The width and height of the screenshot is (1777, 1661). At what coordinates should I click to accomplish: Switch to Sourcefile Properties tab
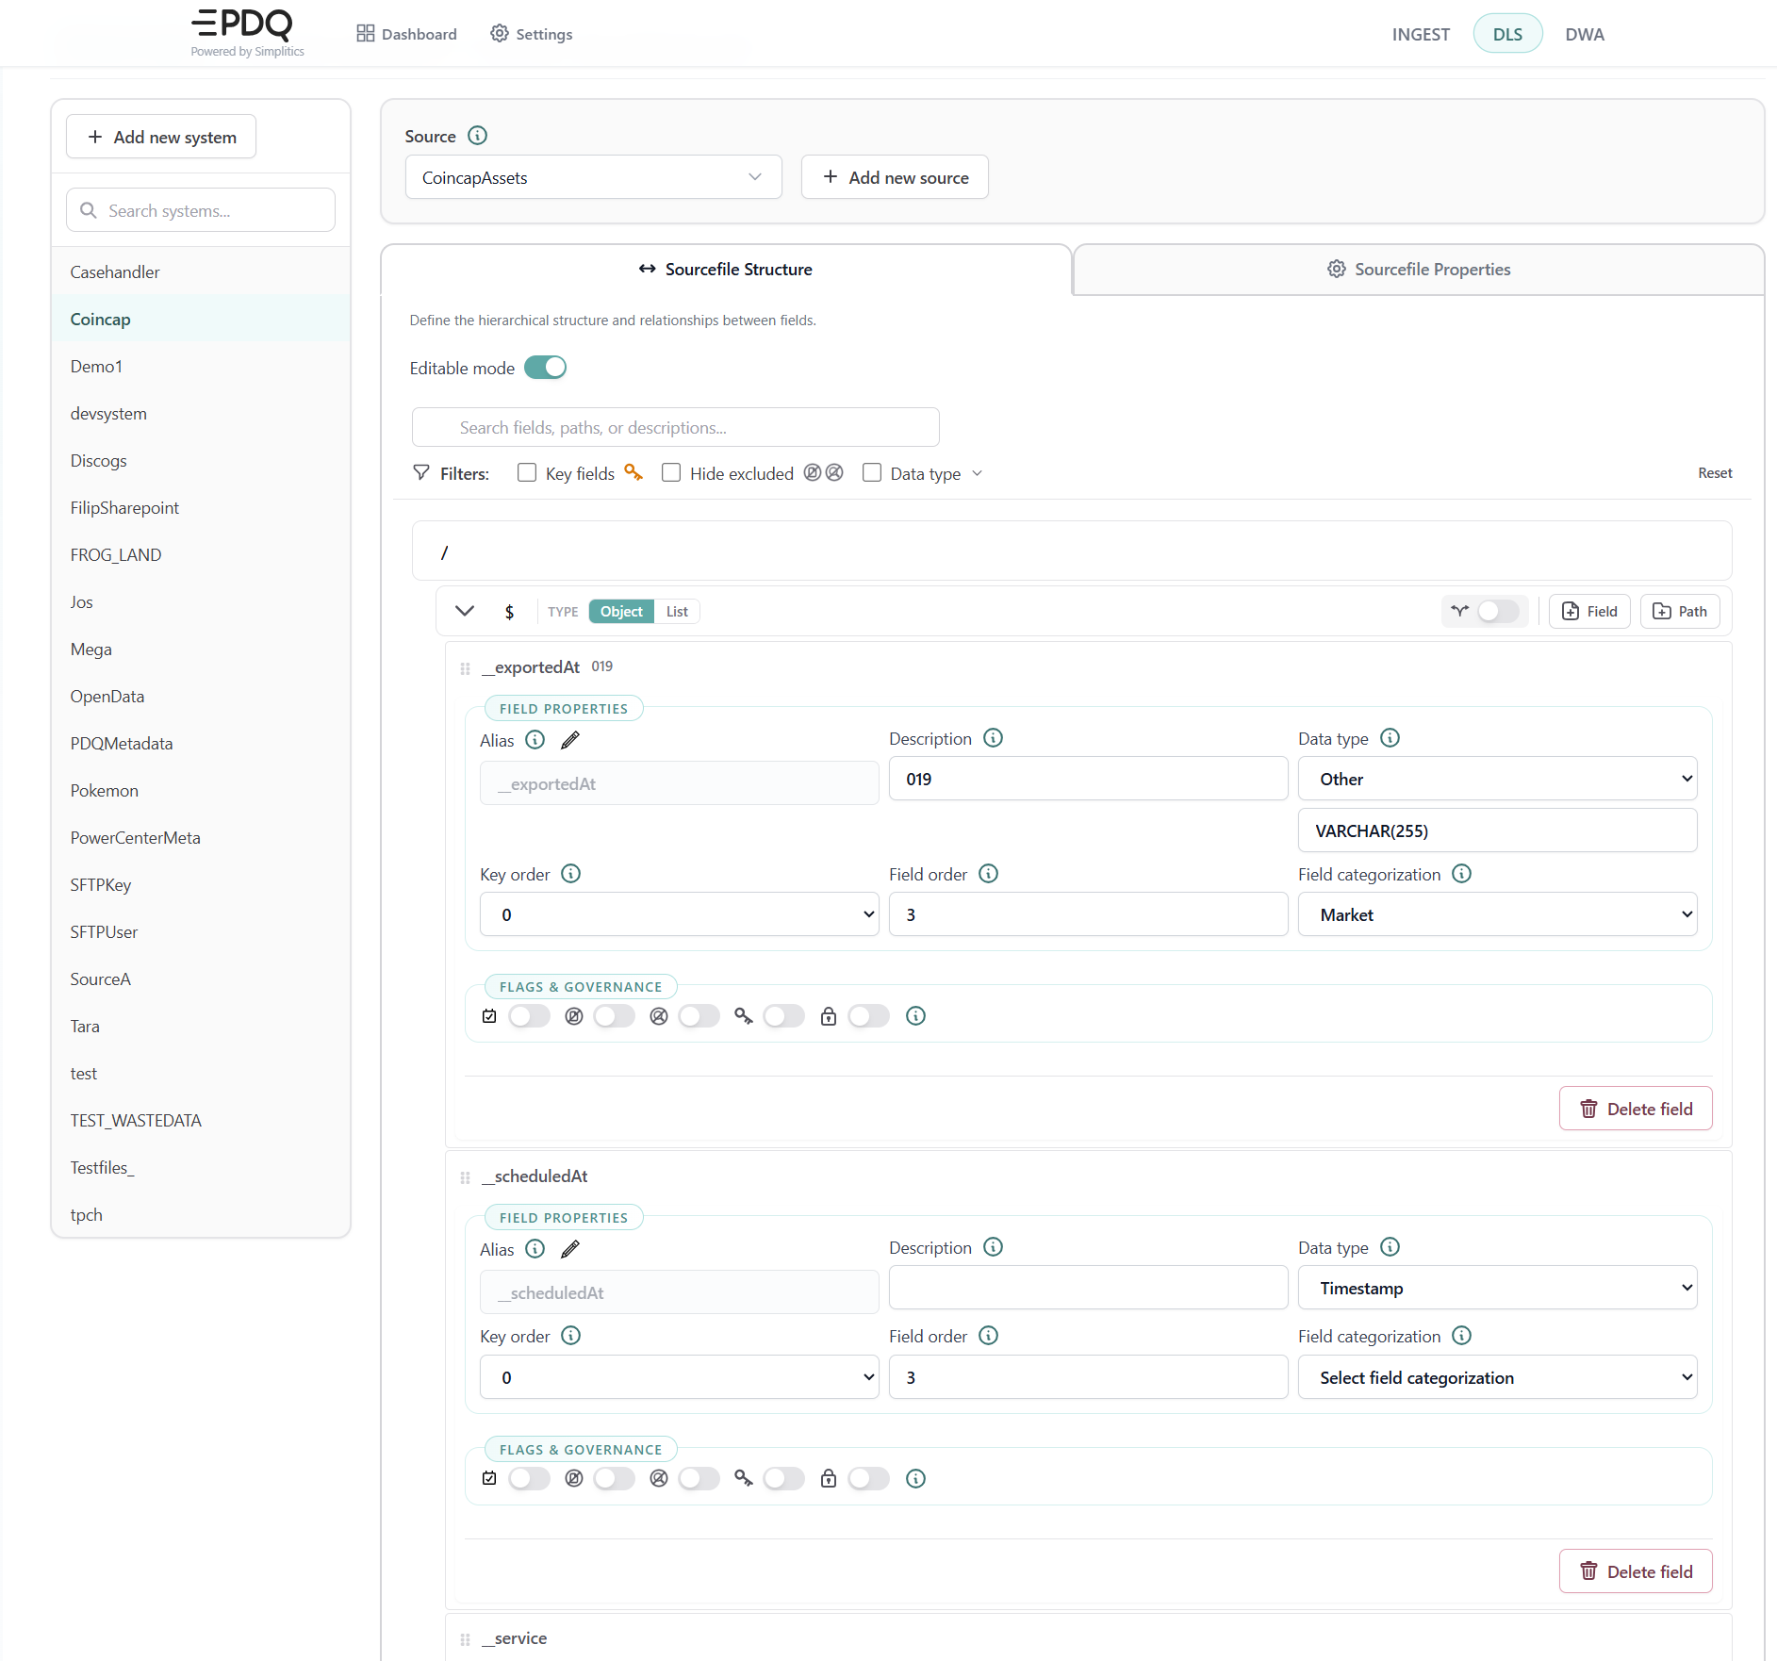1419,270
